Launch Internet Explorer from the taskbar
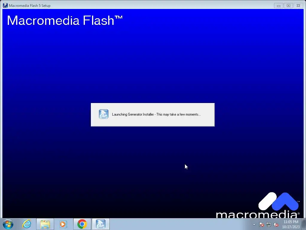Viewport: 306px width, 230px height. point(27,224)
